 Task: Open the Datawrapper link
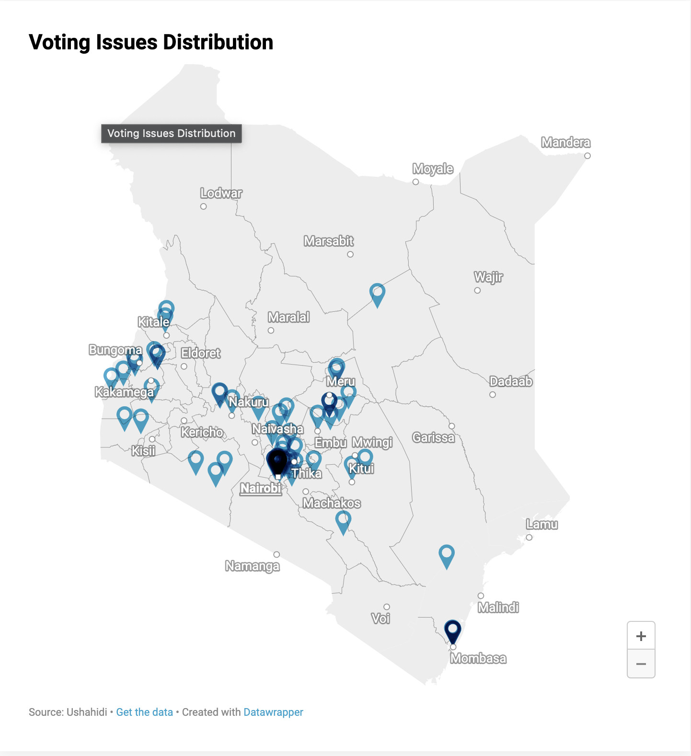[273, 712]
